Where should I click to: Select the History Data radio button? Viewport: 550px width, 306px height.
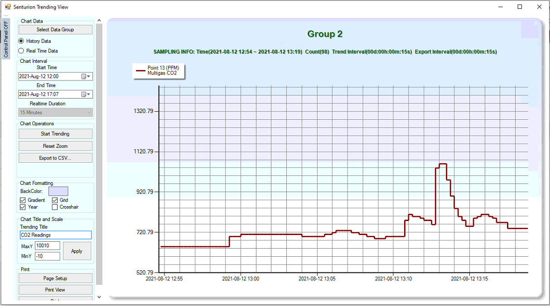point(21,41)
